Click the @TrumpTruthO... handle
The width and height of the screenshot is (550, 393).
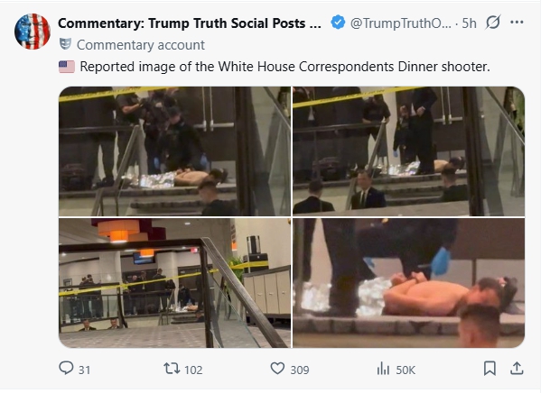(401, 23)
